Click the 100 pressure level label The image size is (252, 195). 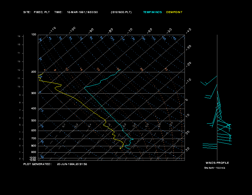coord(34,35)
